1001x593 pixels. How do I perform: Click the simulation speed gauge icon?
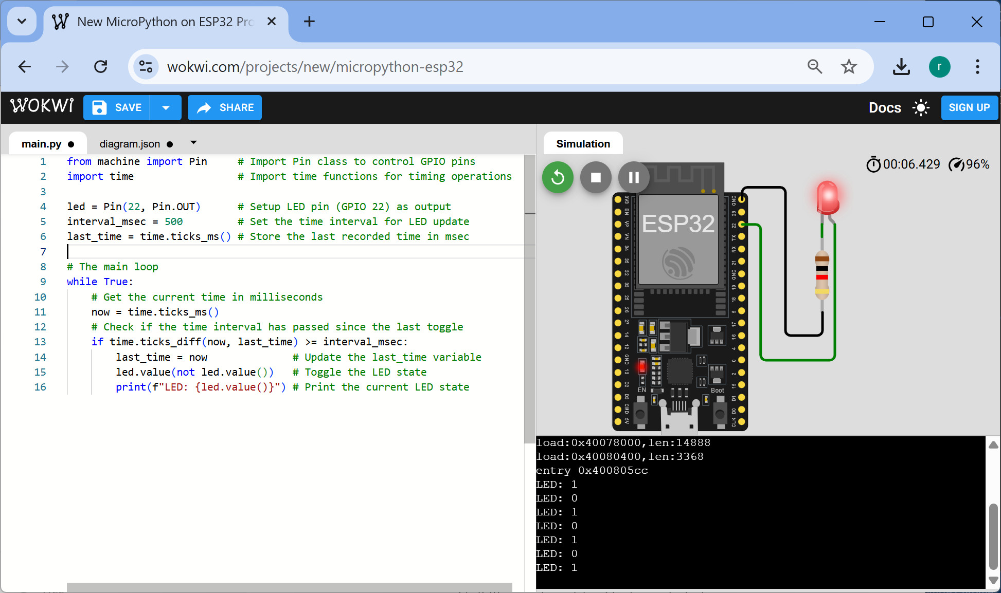point(956,164)
